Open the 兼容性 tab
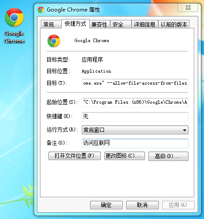The width and height of the screenshot is (204, 219). pyautogui.click(x=100, y=24)
